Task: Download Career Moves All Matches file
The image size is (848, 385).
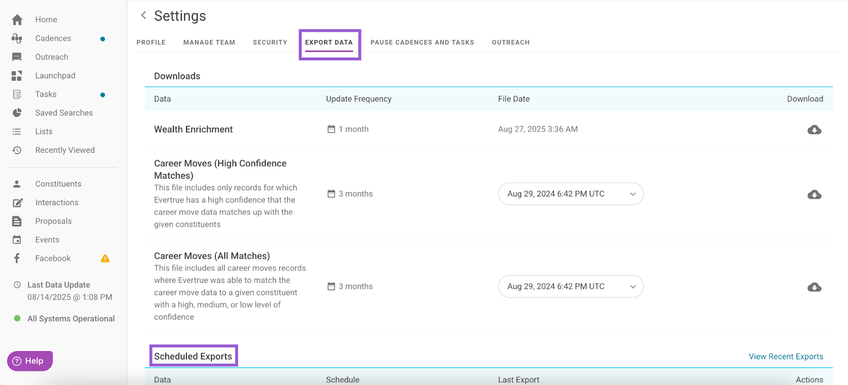Action: 814,287
